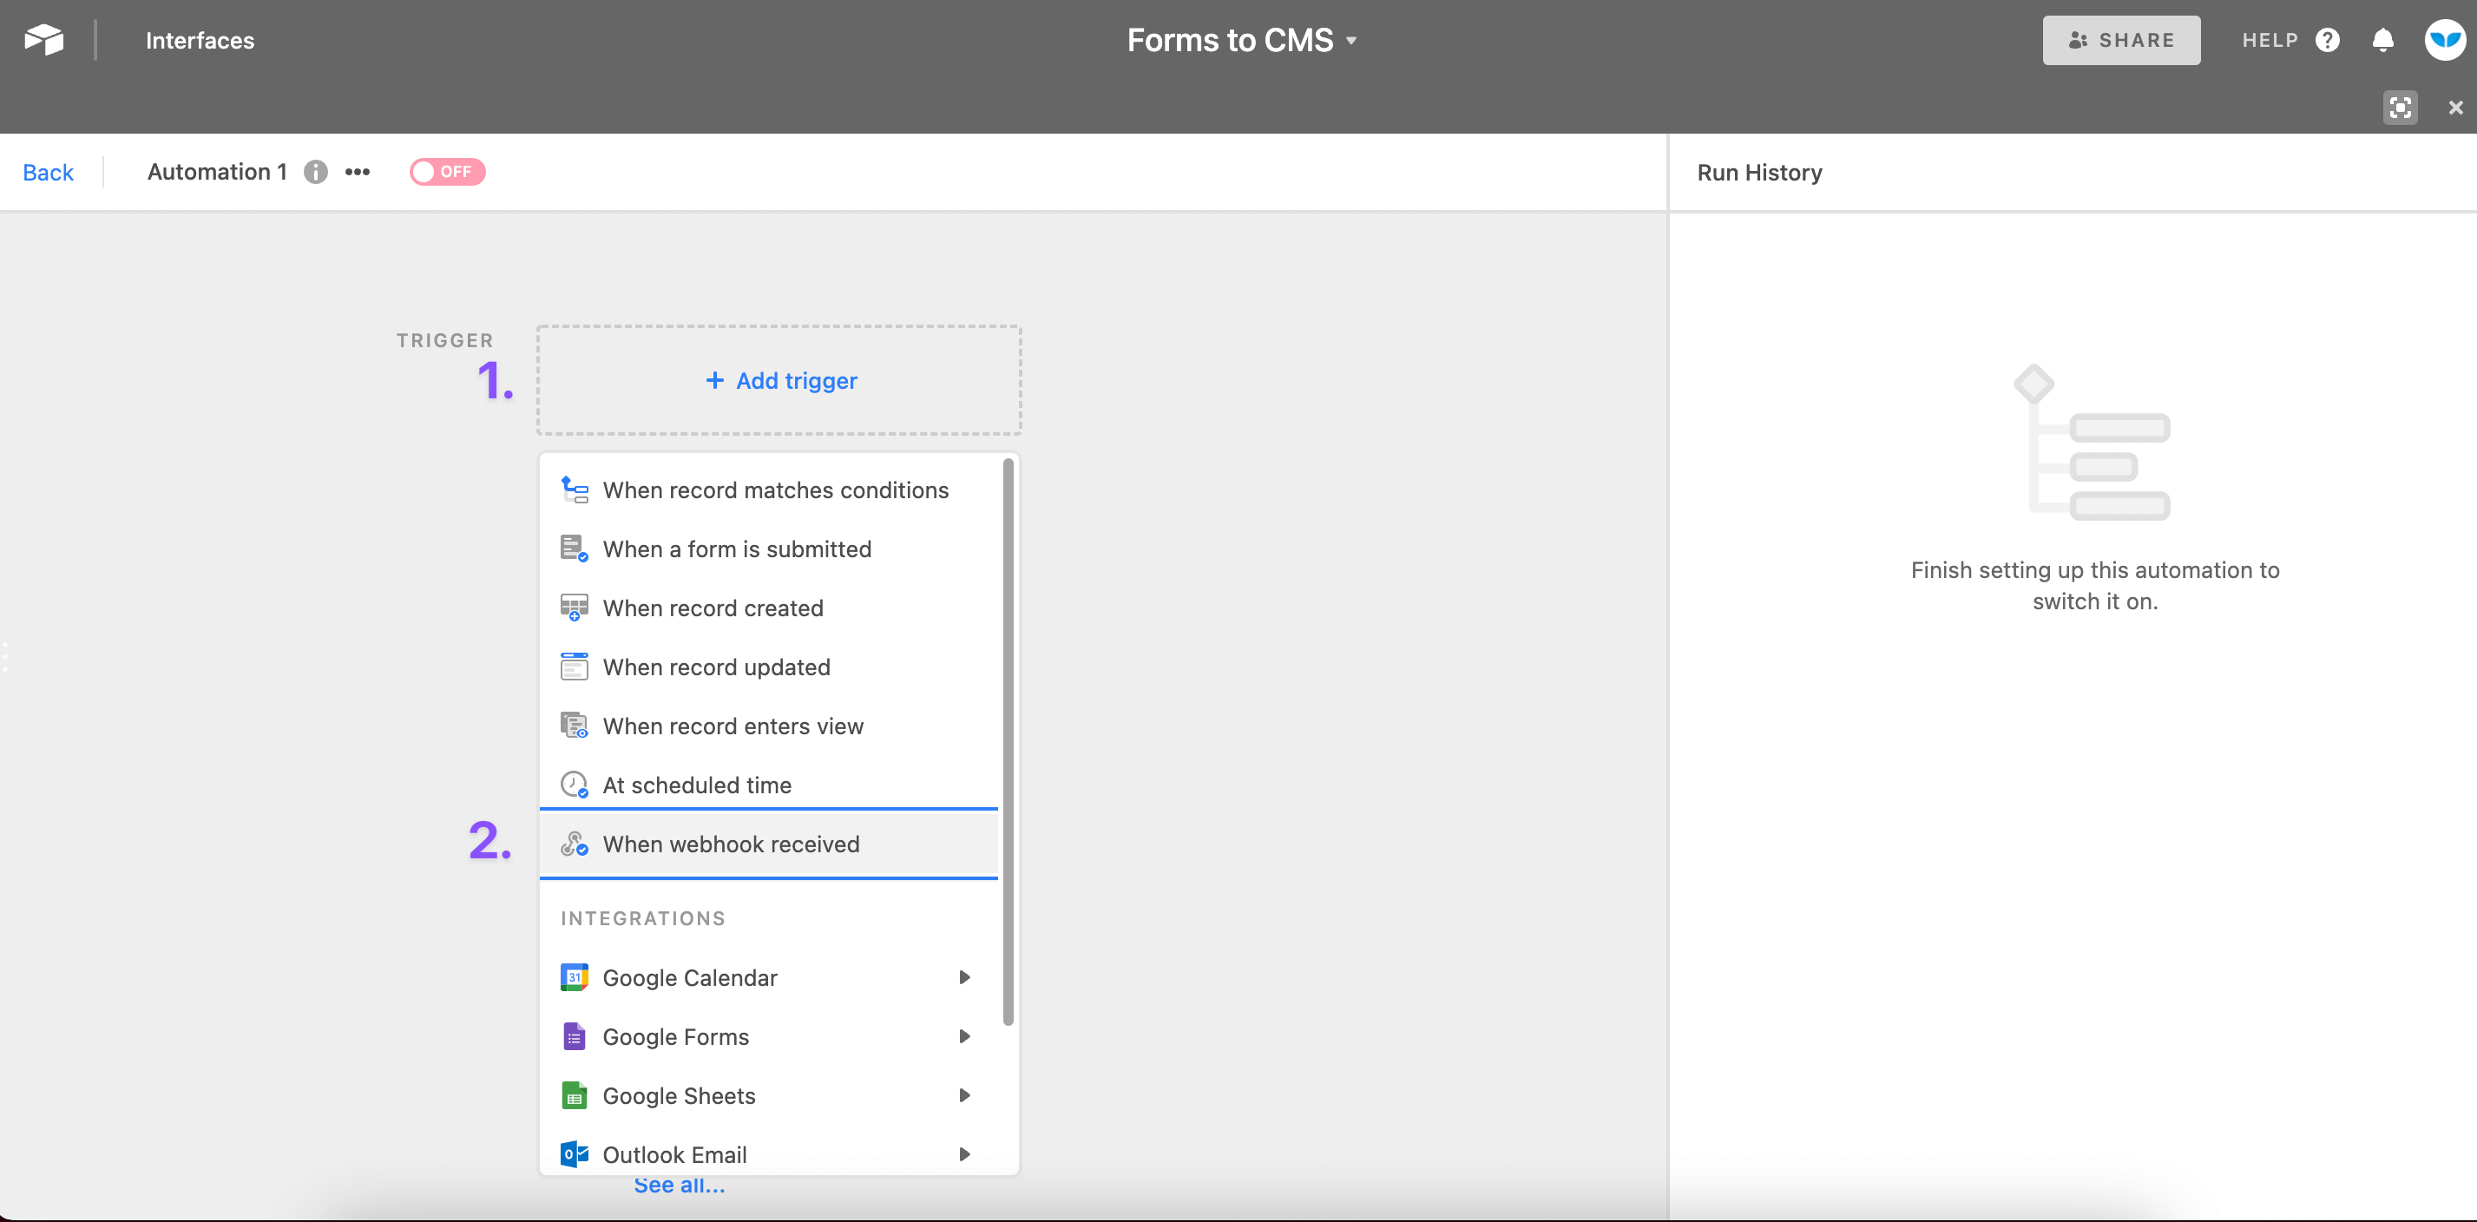Click the fullscreen expand icon below the header
Image resolution: width=2477 pixels, height=1222 pixels.
(2400, 107)
